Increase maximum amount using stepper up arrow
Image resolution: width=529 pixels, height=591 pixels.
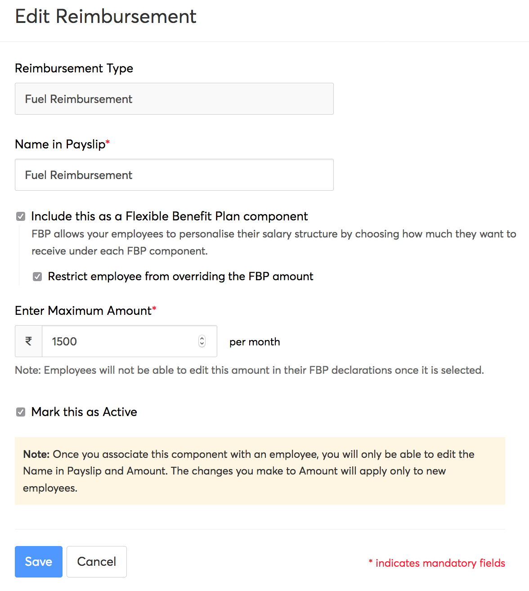[202, 339]
